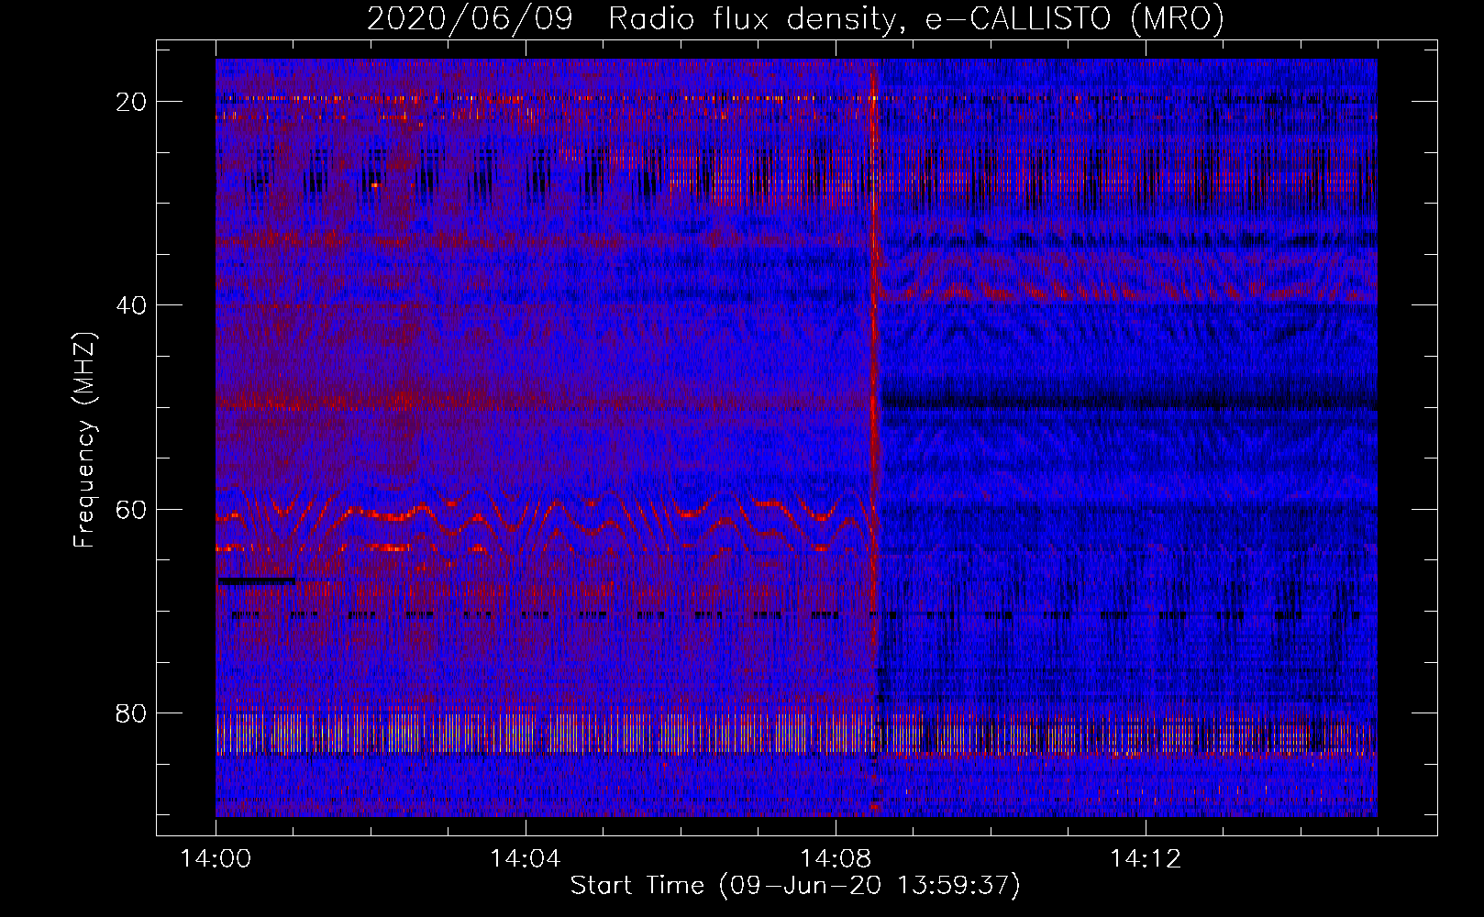Click the '14:08' time axis tick label
Screen dimensions: 1484x917
point(836,859)
